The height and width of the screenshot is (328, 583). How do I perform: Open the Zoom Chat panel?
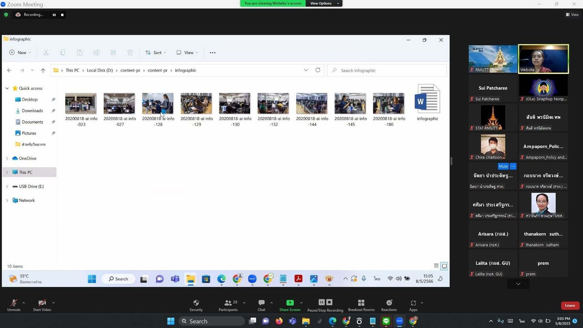click(261, 305)
